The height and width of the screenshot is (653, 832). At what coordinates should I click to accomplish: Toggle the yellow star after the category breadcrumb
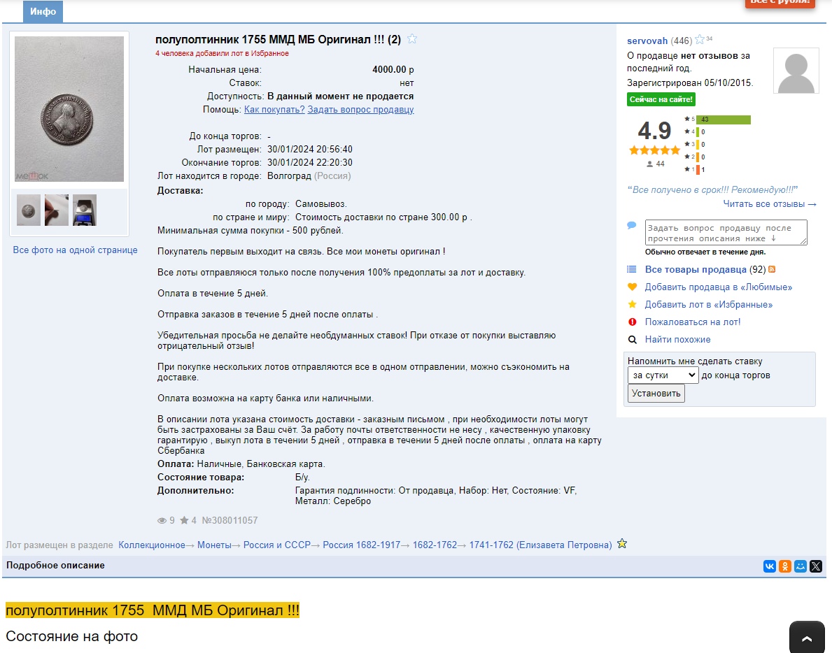622,544
